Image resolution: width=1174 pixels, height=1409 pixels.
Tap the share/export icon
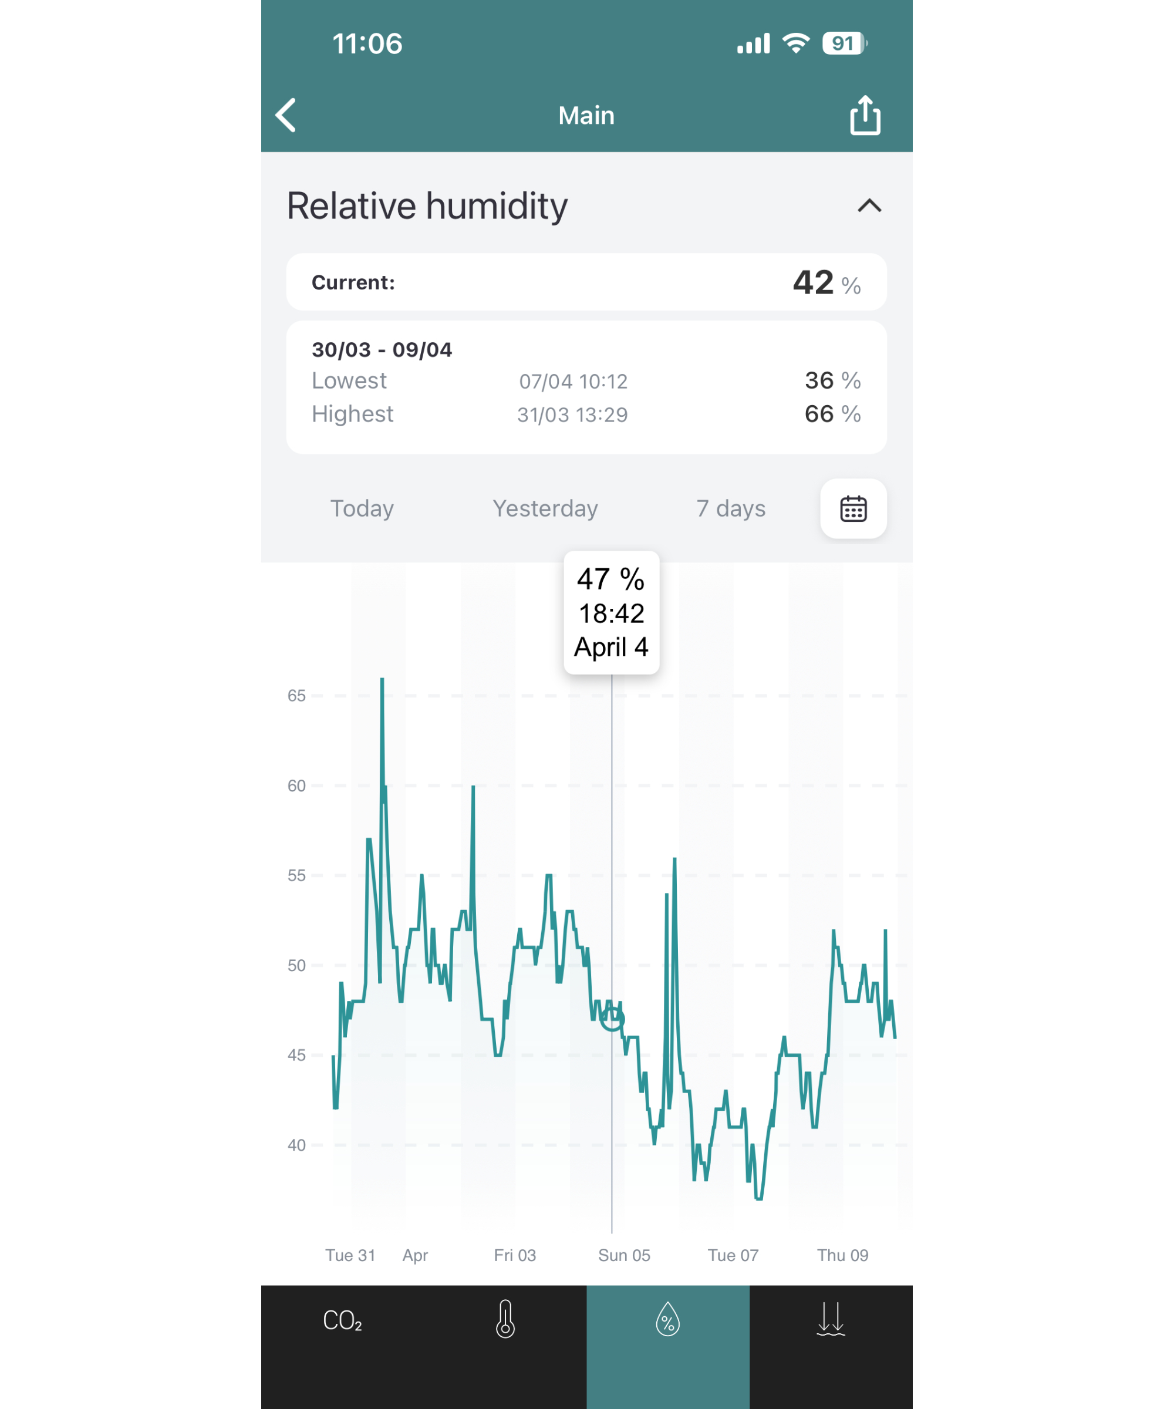866,114
